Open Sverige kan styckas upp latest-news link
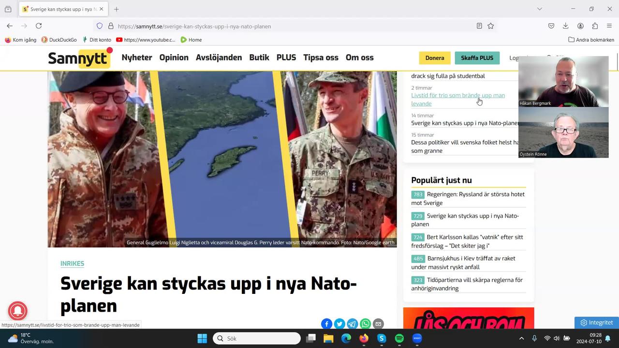The image size is (619, 348). tap(465, 123)
